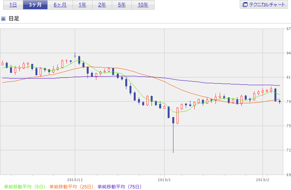
Task: Click the 2019/1 date axis label
Action: click(x=164, y=180)
